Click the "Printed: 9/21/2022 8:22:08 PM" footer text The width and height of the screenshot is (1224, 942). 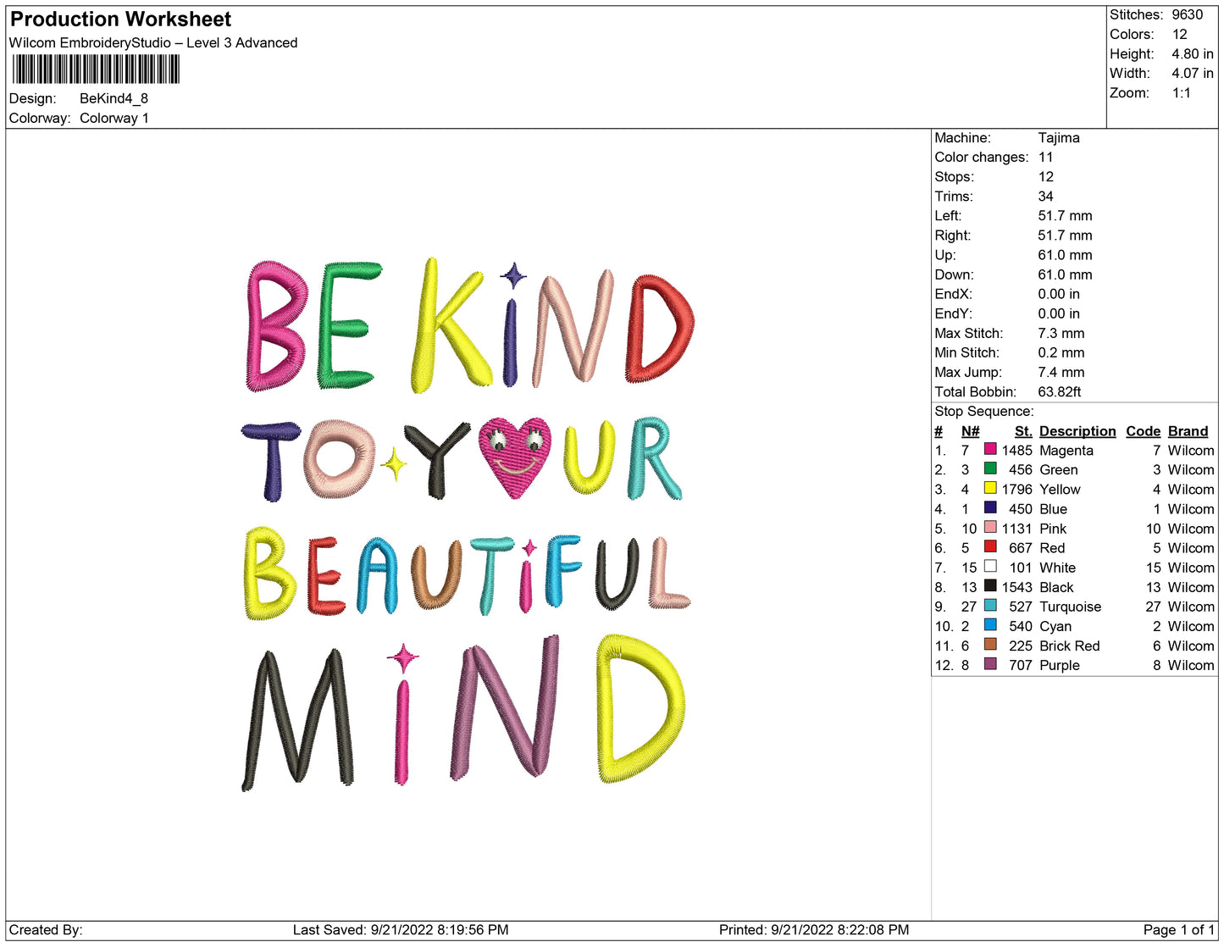[x=814, y=930]
